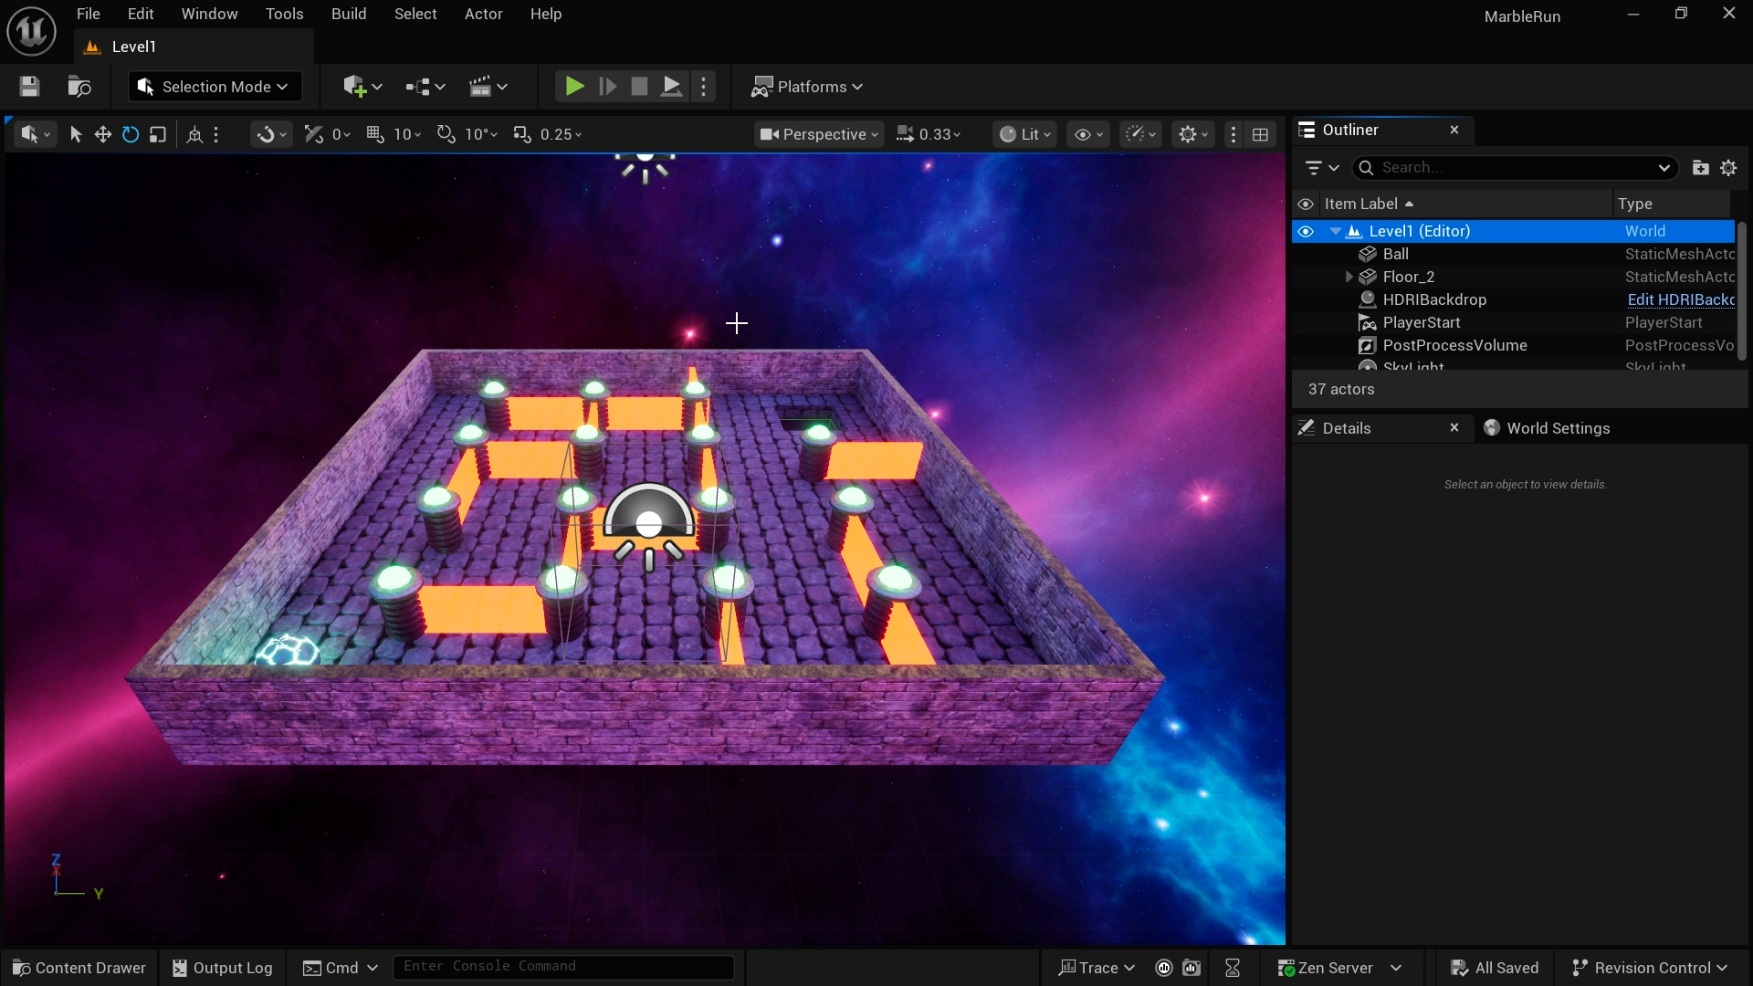Click the hourglass icon in the status bar
The width and height of the screenshot is (1753, 986).
[1233, 968]
